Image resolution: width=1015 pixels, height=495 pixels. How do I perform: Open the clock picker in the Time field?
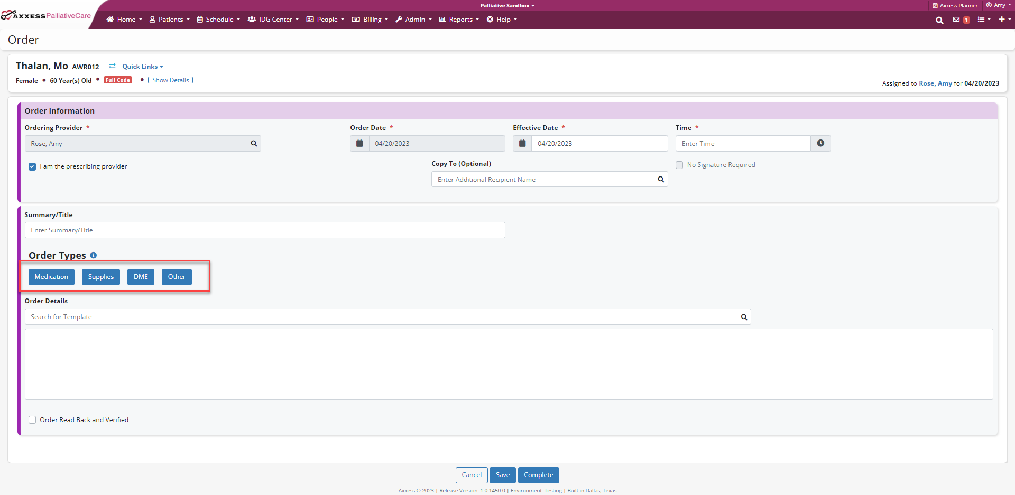click(820, 143)
